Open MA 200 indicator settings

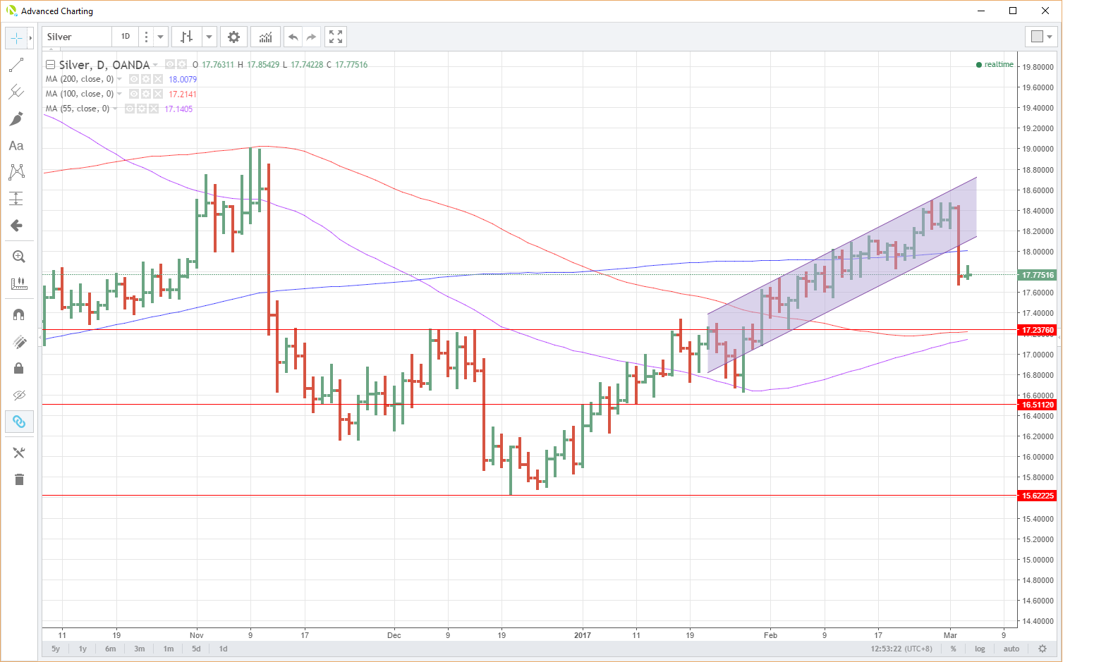146,79
